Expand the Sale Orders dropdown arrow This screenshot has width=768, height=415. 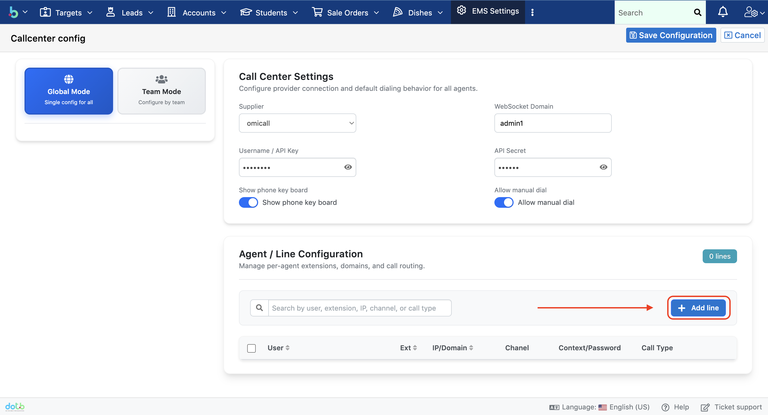pyautogui.click(x=376, y=13)
